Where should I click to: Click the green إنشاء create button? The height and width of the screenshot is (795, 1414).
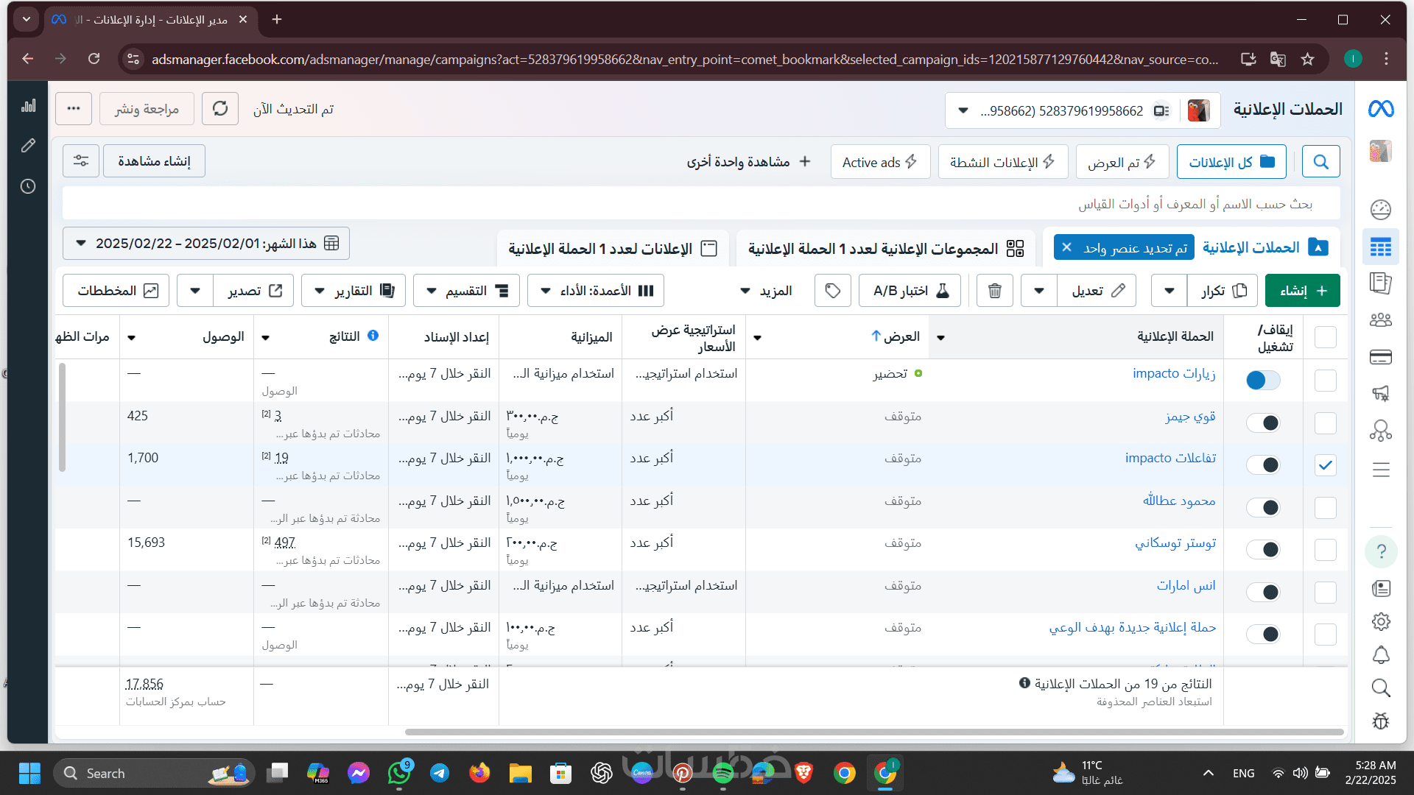[1302, 291]
